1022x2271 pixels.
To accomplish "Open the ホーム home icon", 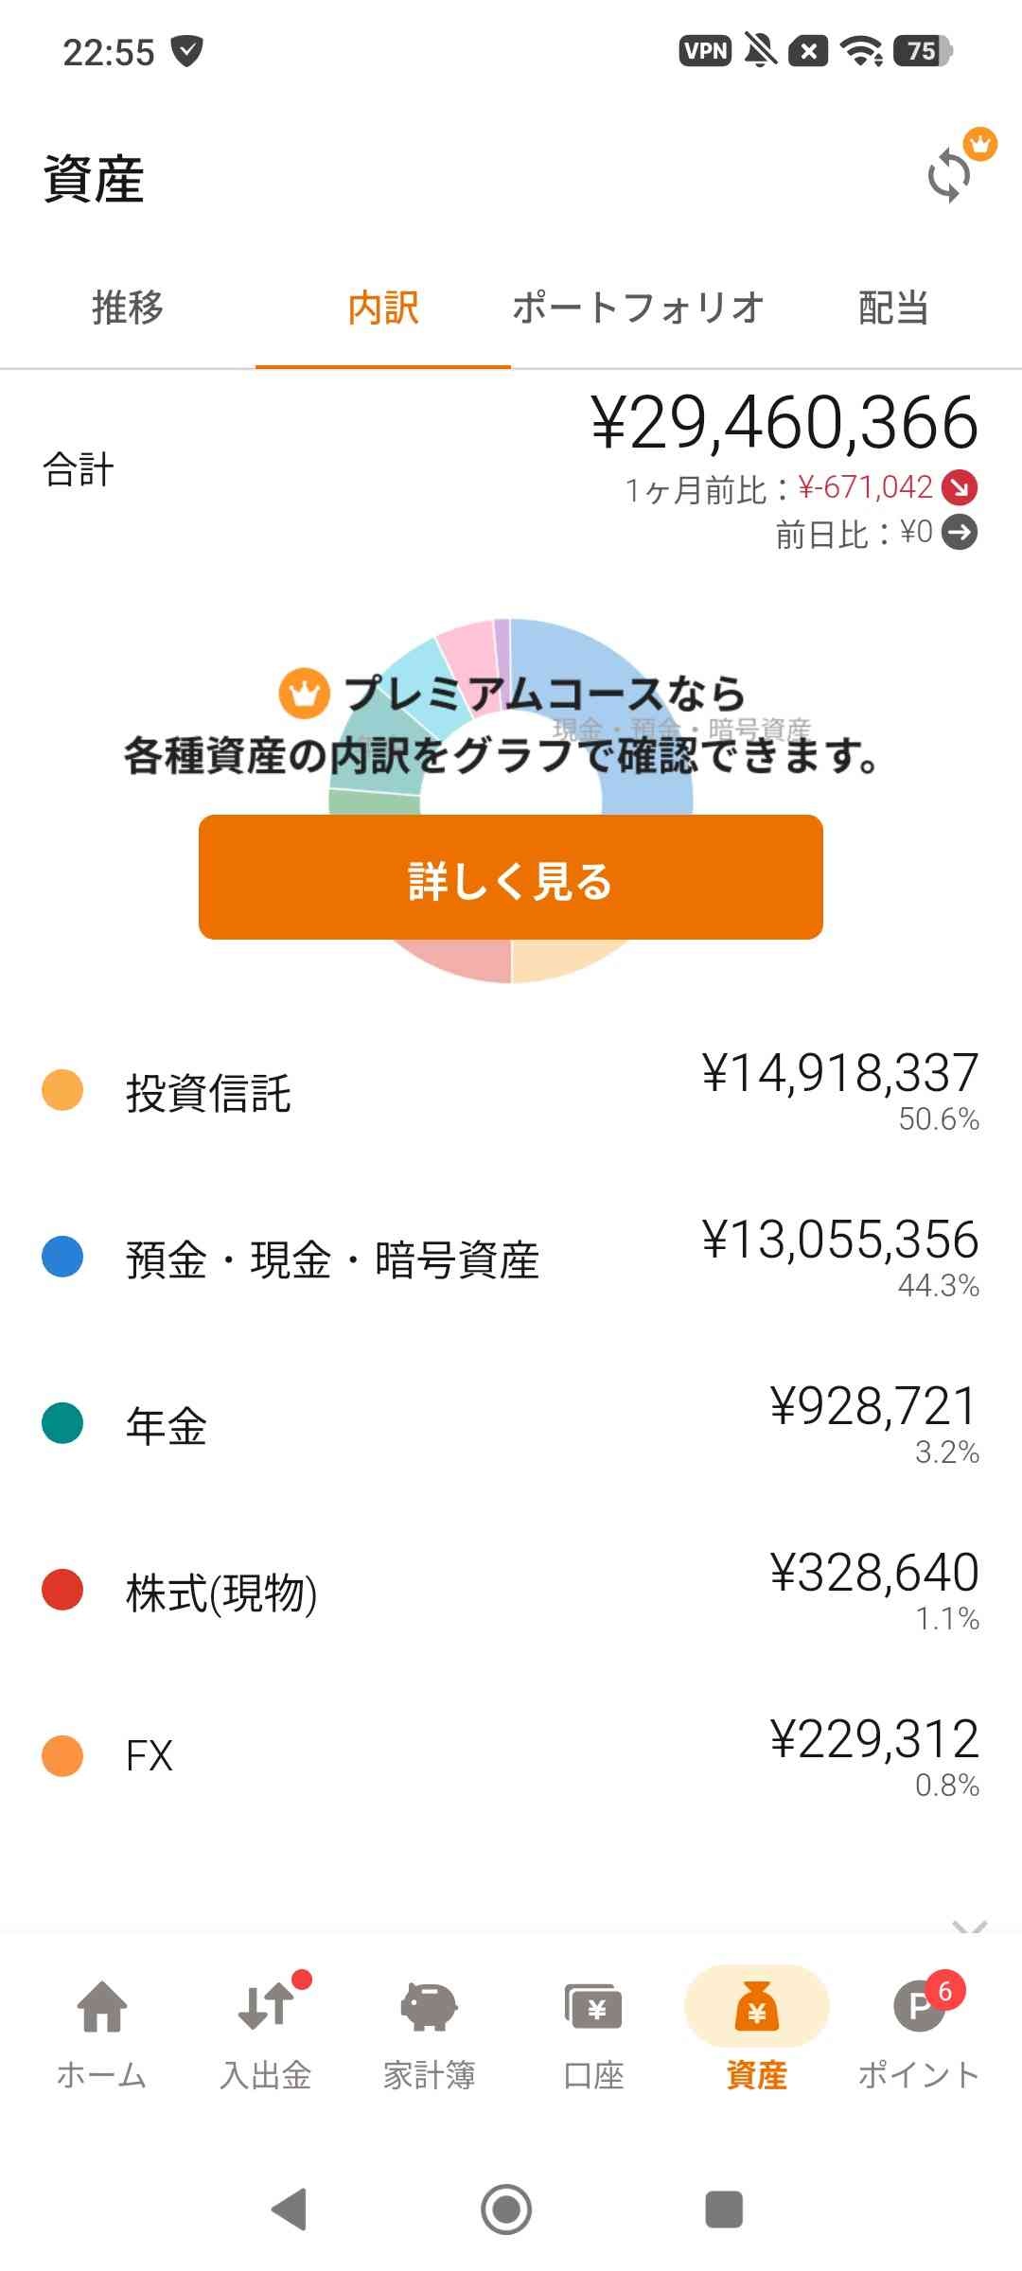I will click(102, 2007).
